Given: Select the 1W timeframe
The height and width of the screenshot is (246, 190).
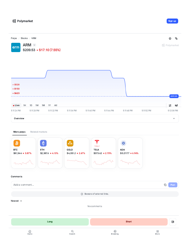Looking at the screenshot, I should [37, 105].
